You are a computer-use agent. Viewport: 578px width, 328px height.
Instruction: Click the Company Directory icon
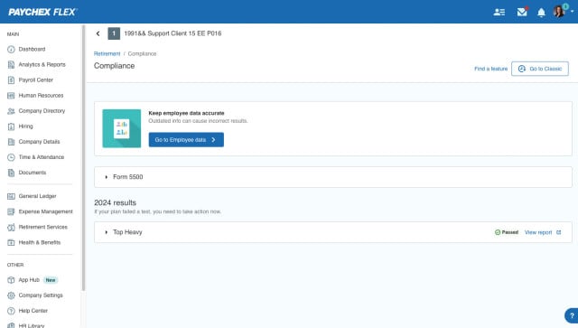click(x=11, y=111)
